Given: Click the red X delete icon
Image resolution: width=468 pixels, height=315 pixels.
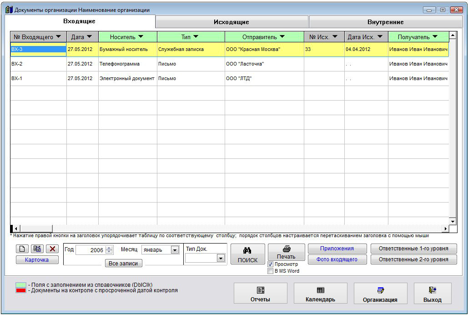Looking at the screenshot, I should [x=53, y=249].
